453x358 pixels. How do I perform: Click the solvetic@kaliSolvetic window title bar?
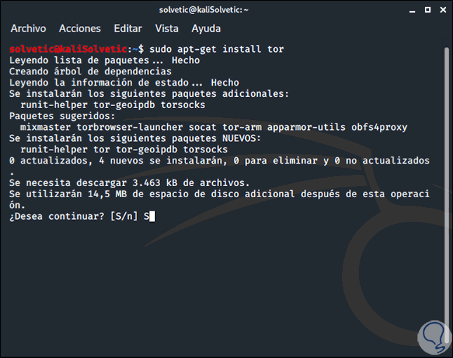(x=226, y=9)
